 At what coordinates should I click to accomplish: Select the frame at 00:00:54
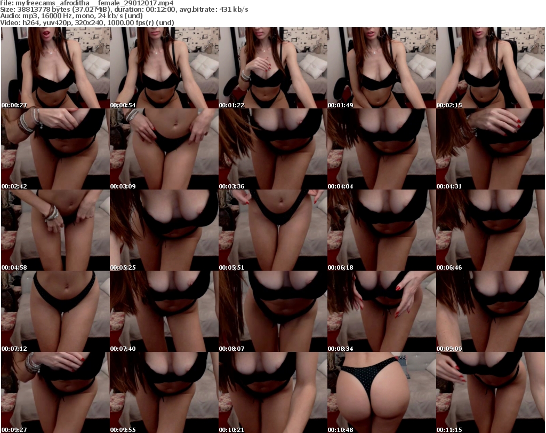[164, 68]
